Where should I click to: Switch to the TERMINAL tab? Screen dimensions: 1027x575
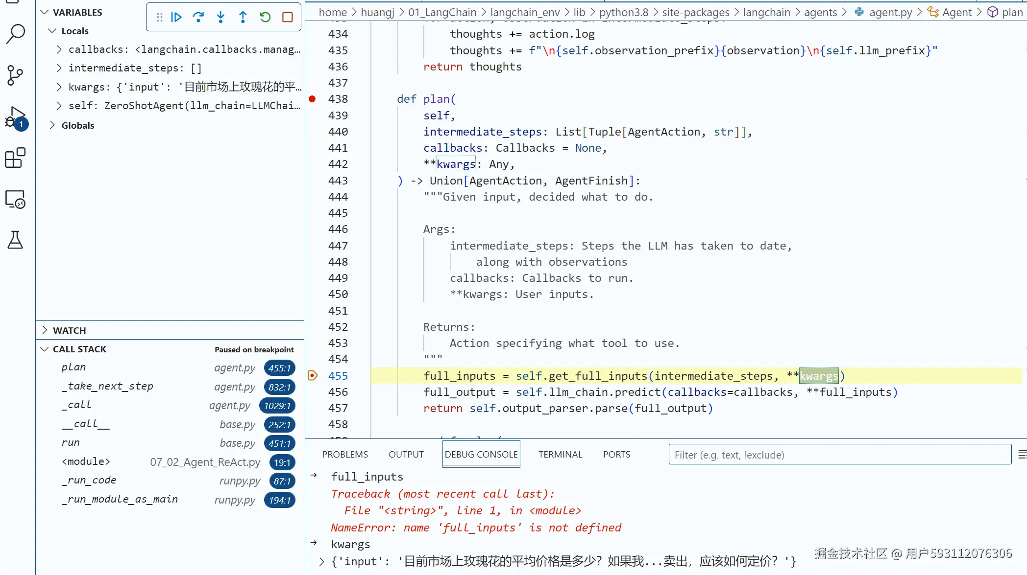560,454
